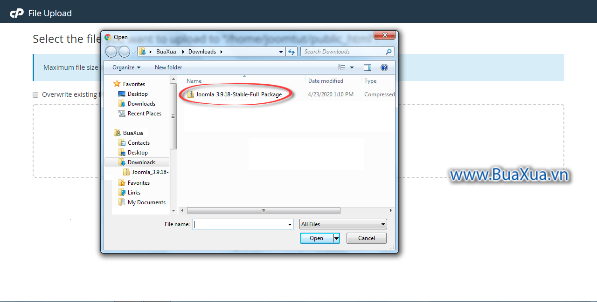The width and height of the screenshot is (597, 302).
Task: Select the BuaXua user folder in tree
Action: pyautogui.click(x=133, y=133)
